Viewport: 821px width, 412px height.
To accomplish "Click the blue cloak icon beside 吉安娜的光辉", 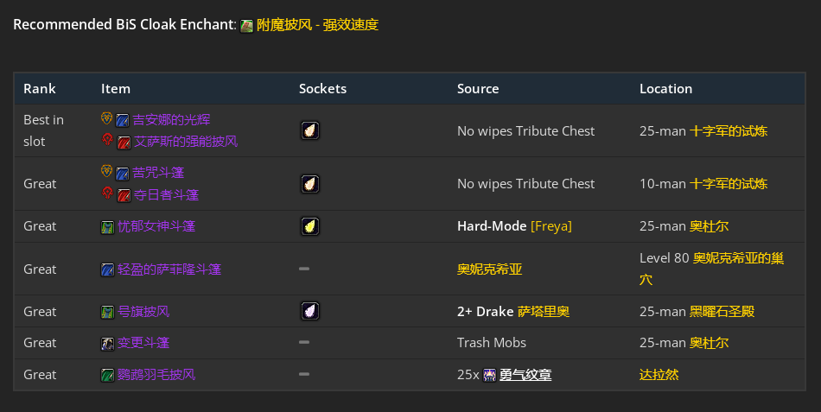I will coord(123,120).
